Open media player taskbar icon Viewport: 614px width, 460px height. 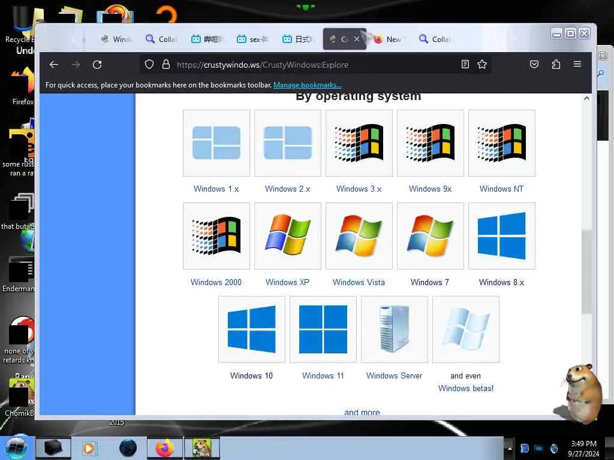click(x=89, y=448)
